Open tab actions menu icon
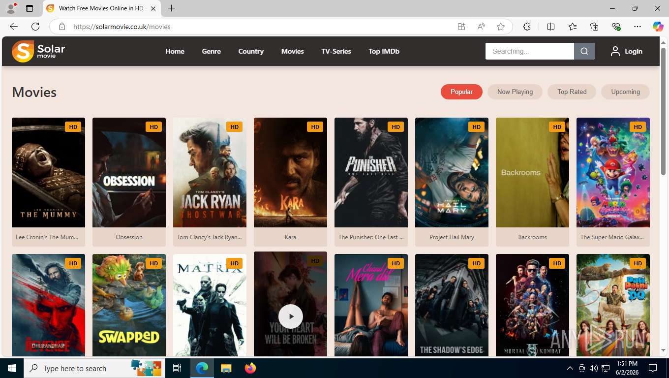This screenshot has height=378, width=669. pos(30,8)
